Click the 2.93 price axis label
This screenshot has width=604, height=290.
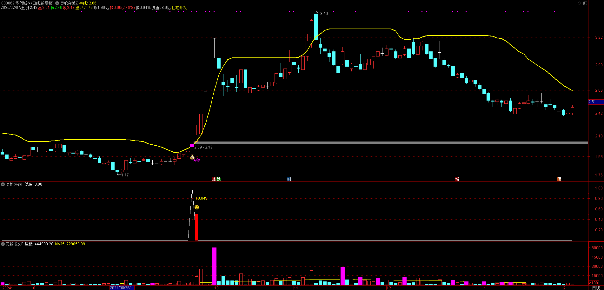599,65
